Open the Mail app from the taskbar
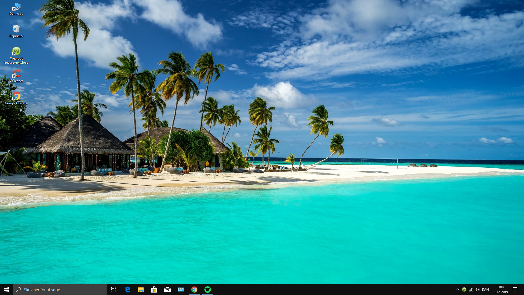The width and height of the screenshot is (524, 295). point(168,290)
